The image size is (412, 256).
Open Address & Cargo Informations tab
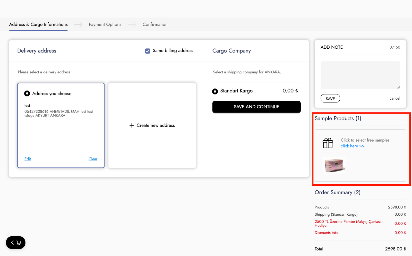click(x=38, y=24)
